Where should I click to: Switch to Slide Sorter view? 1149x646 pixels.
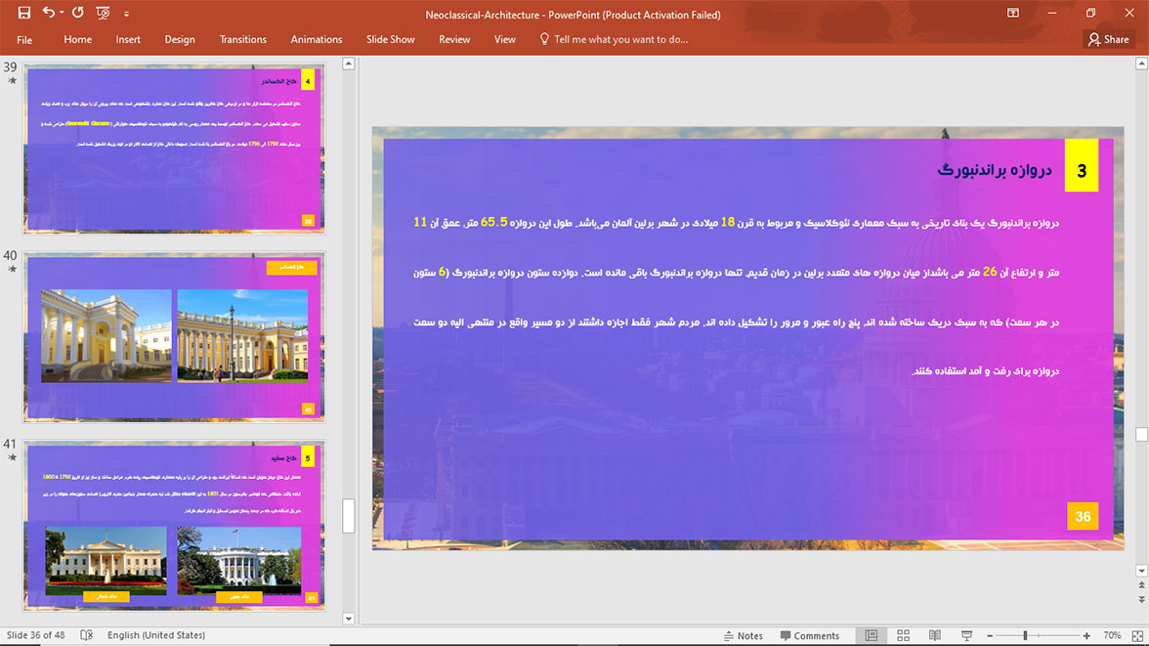pos(903,635)
